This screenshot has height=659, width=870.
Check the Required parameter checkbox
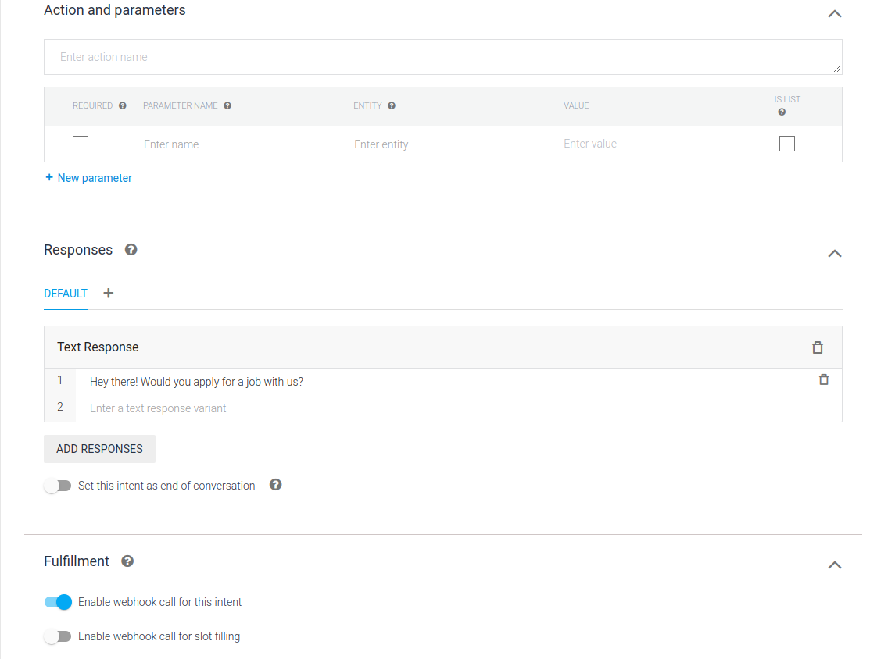coord(81,144)
